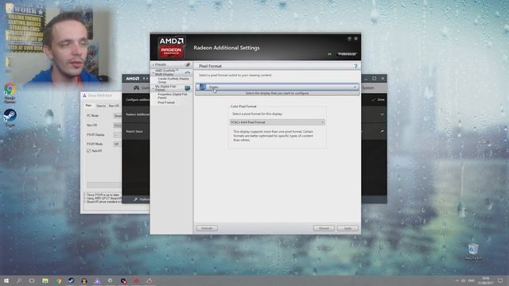Viewport: 509px width, 286px height.
Task: Open the Steam desktop shortcut
Action: pos(10,118)
